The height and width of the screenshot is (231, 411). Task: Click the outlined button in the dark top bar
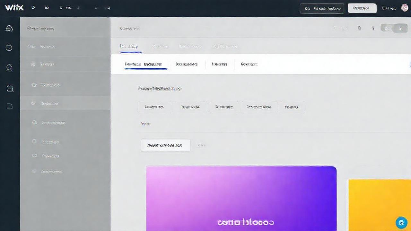322,9
